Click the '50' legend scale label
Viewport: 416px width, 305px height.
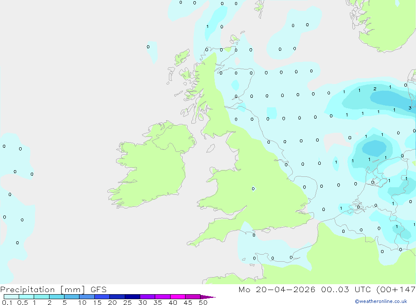pyautogui.click(x=203, y=303)
